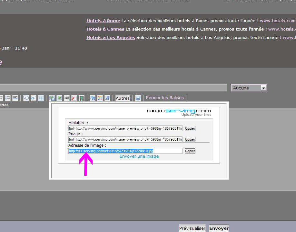Change the font face using the toolbar
Image resolution: width=296 pixels, height=232 pixels.
(107, 98)
